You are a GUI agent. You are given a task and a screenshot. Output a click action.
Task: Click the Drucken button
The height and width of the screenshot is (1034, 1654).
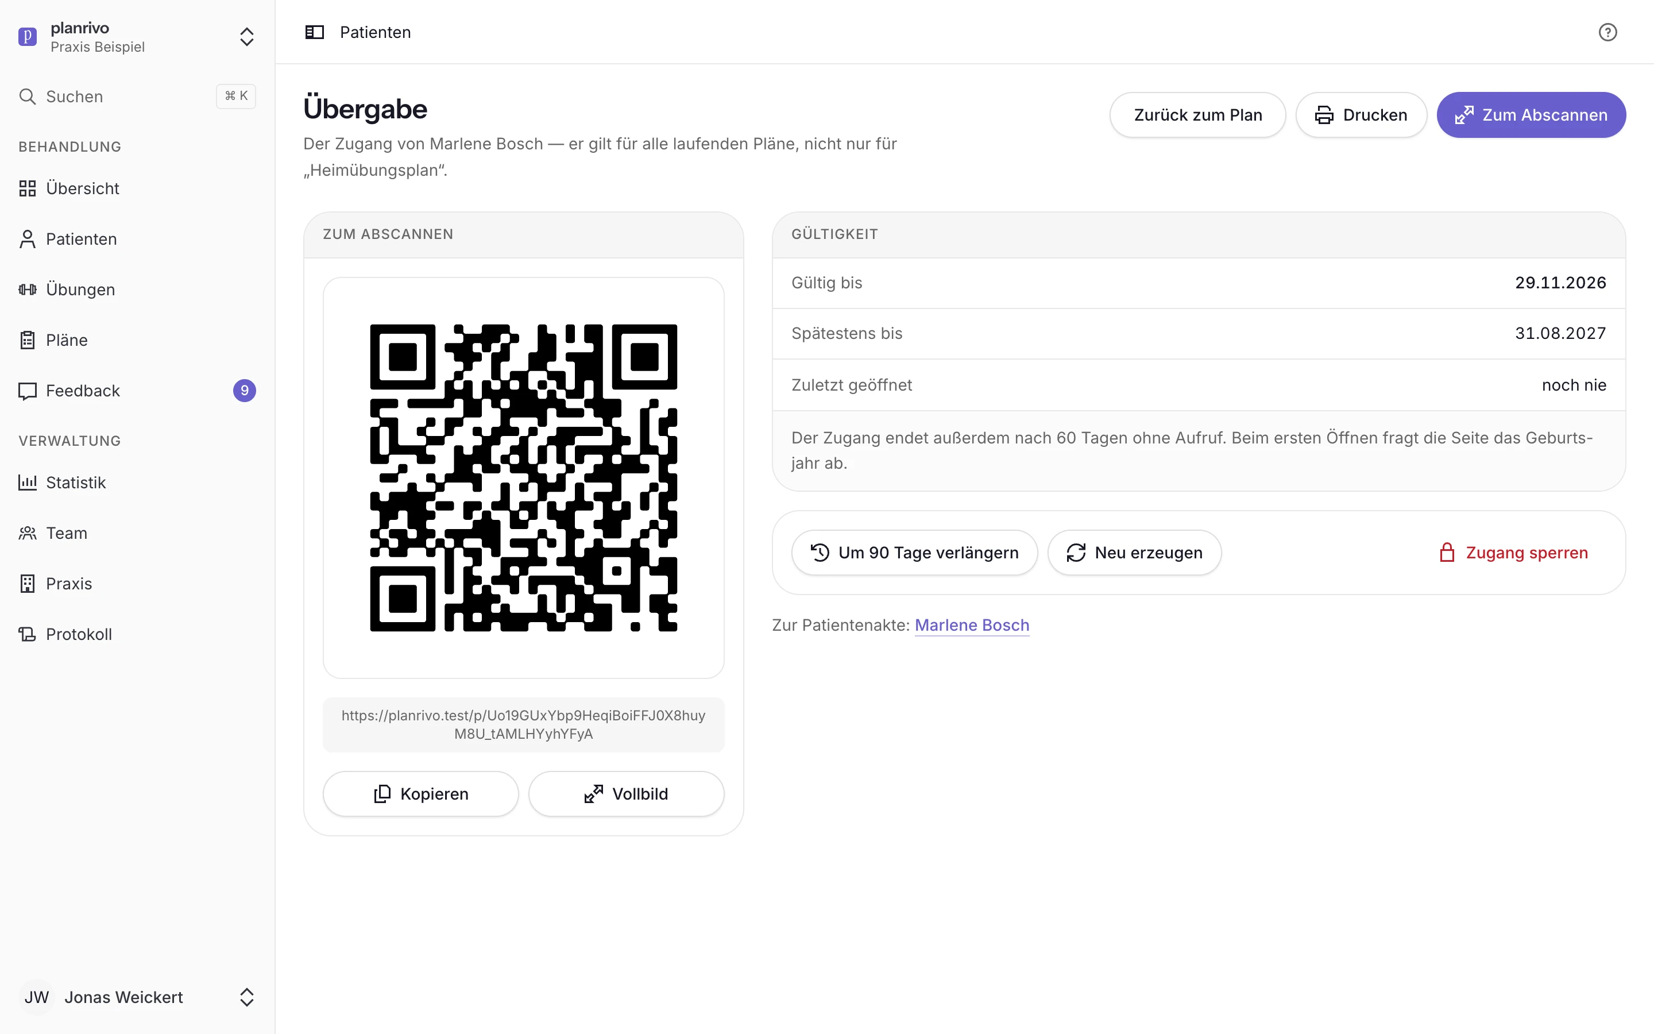(1361, 115)
